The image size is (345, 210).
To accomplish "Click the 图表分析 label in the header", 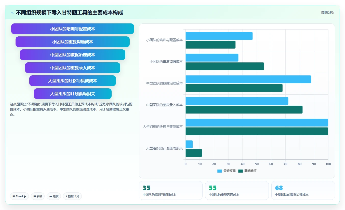I will pos(328,12).
